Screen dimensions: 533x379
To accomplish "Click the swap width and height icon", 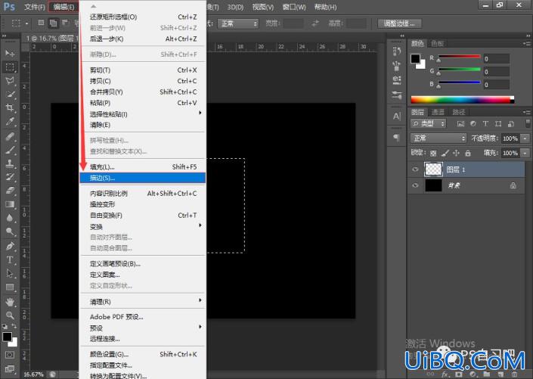I will coord(315,23).
